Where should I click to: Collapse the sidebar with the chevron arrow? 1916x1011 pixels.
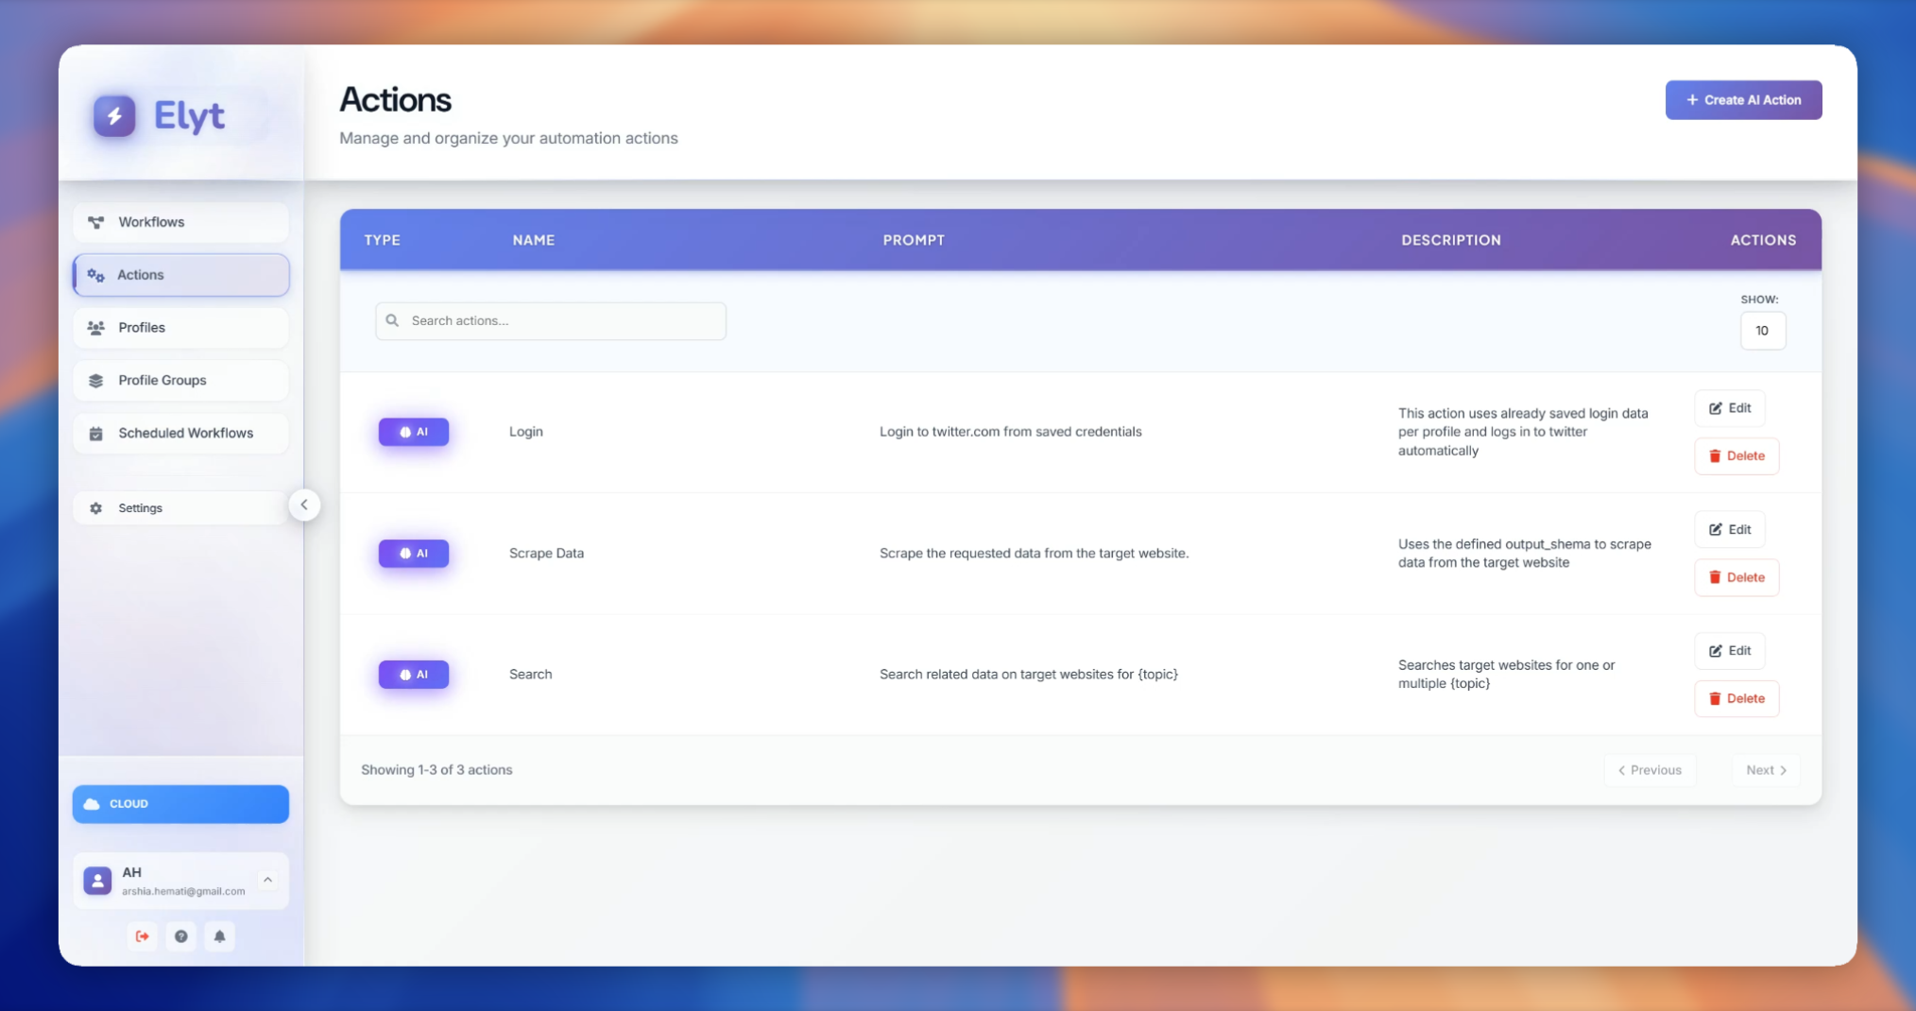tap(304, 505)
